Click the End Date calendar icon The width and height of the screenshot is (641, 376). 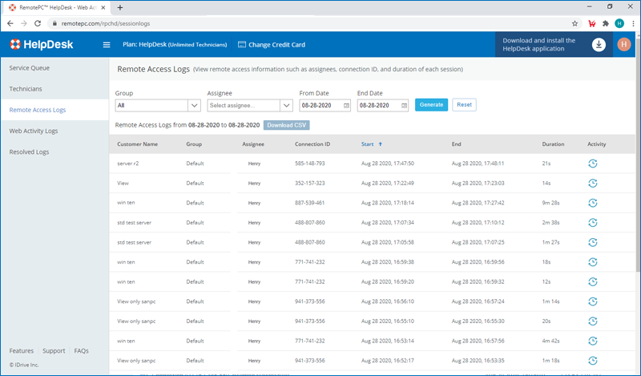pos(404,105)
